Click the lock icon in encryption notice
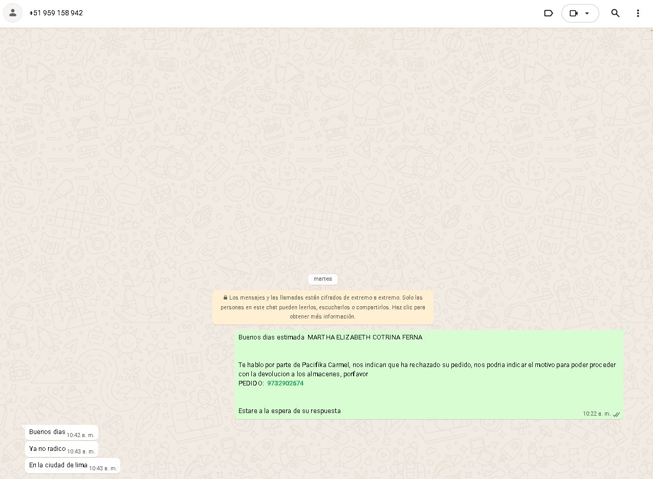The height and width of the screenshot is (479, 653). tap(225, 298)
